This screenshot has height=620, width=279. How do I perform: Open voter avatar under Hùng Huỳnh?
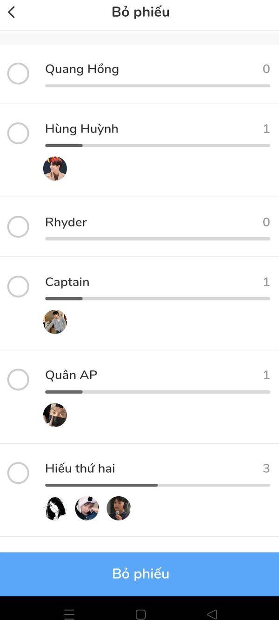[x=55, y=168]
